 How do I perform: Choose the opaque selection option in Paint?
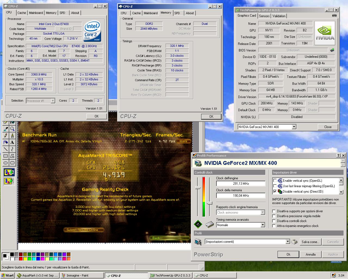[9, 172]
